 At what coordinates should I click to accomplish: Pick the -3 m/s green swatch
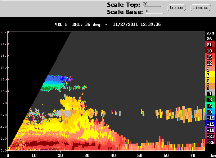210,99
